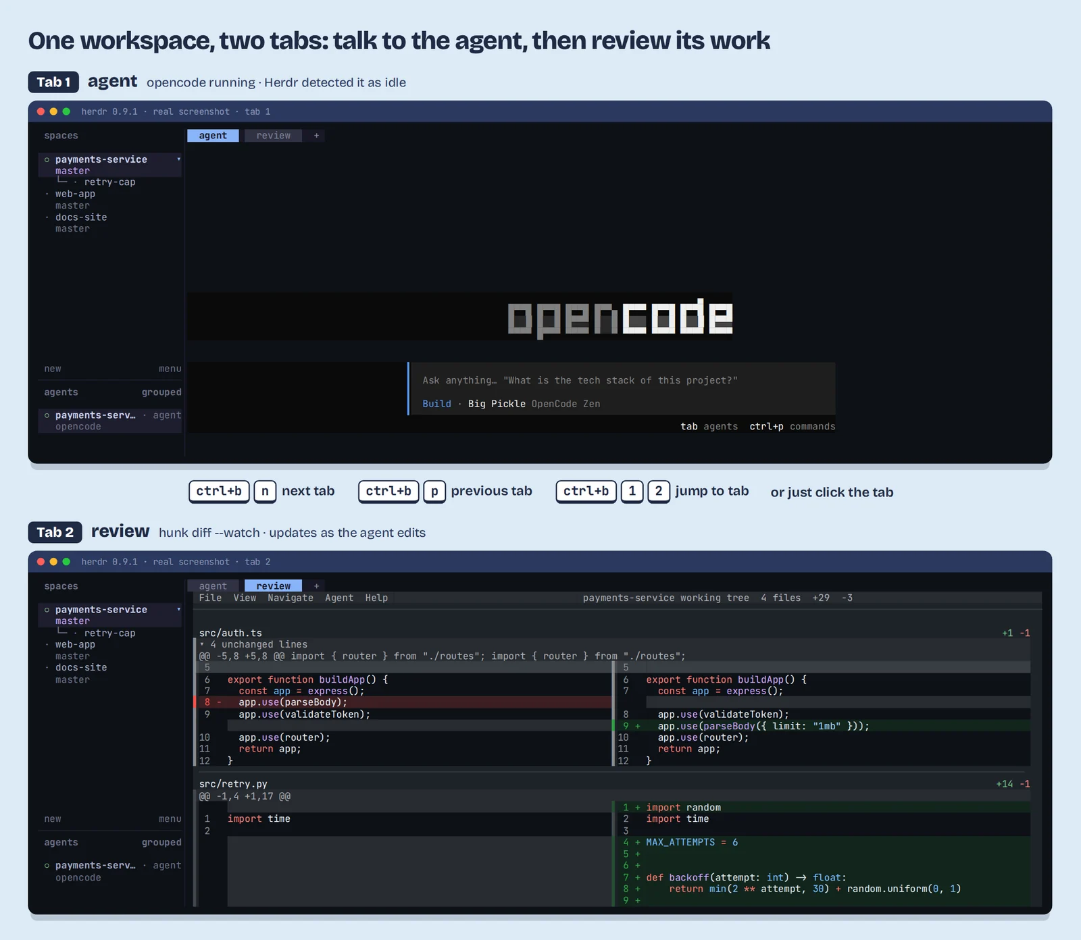The height and width of the screenshot is (940, 1081).
Task: Select the retry-cap worktree in the tab 2 window
Action: click(x=109, y=633)
